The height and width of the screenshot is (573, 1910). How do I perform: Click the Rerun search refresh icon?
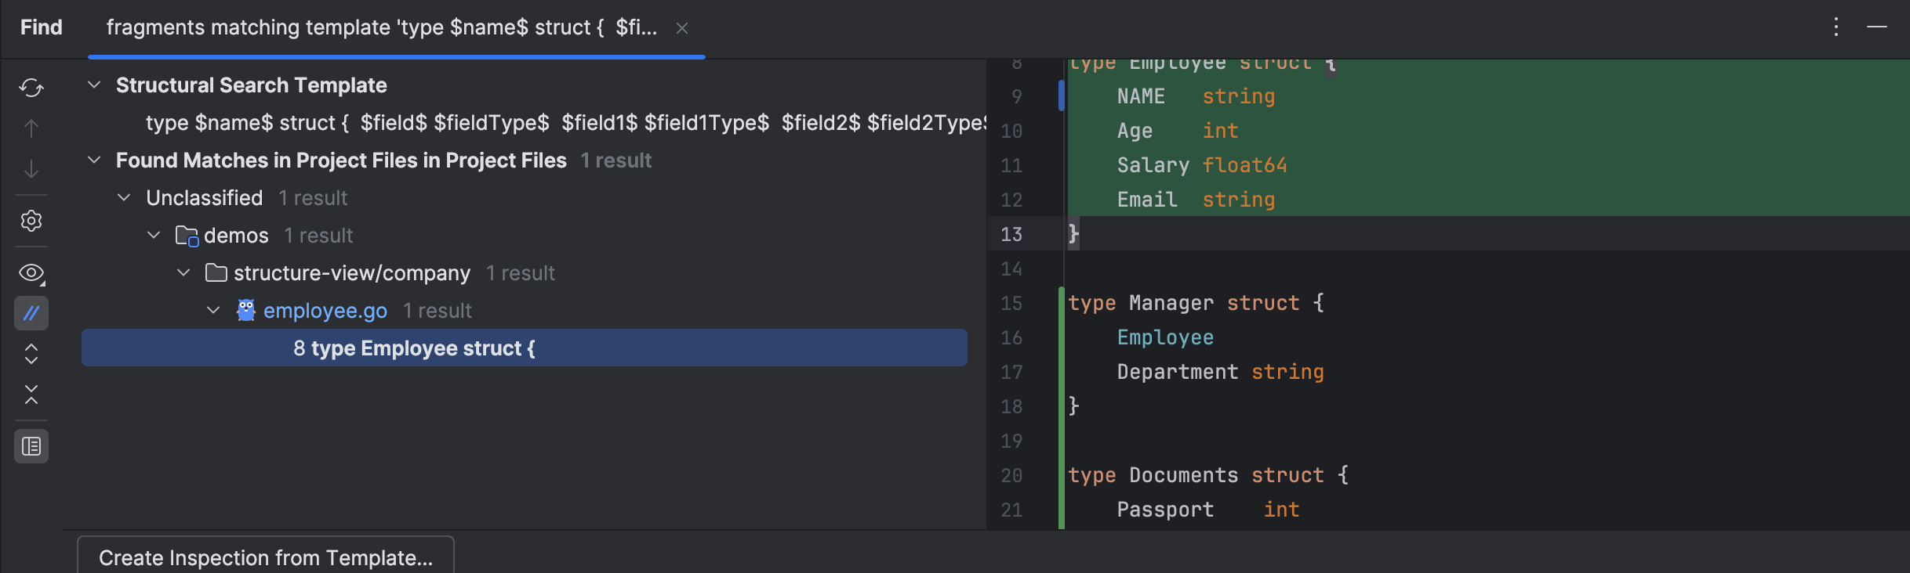(31, 88)
